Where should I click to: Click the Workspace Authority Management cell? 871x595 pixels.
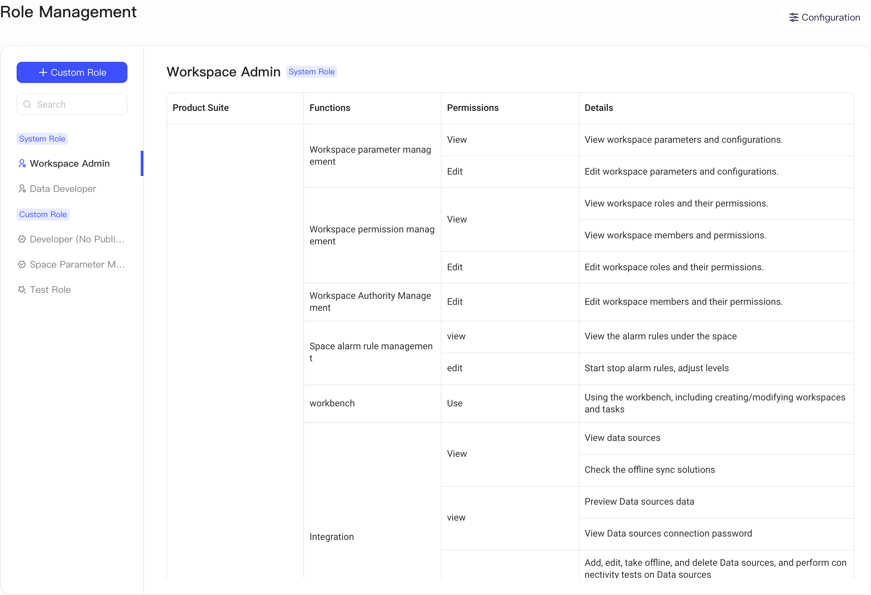click(x=372, y=302)
